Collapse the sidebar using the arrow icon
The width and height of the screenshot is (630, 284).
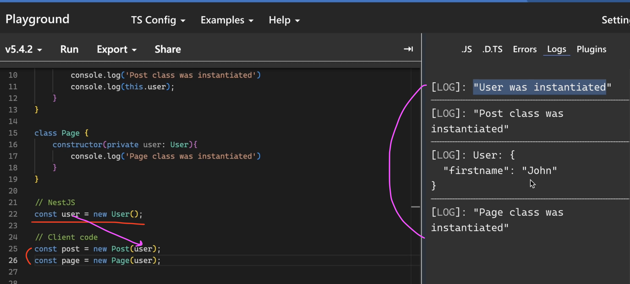point(408,49)
